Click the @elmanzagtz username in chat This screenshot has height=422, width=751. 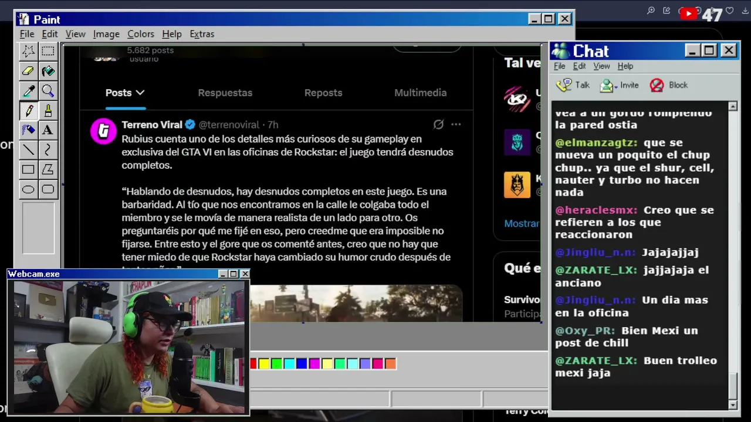pos(596,142)
